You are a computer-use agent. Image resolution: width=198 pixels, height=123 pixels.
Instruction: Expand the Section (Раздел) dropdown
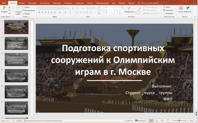[27, 13]
